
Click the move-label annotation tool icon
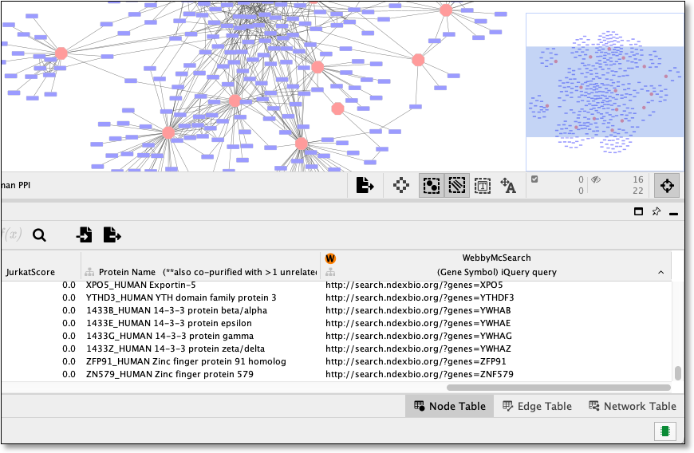coord(507,185)
